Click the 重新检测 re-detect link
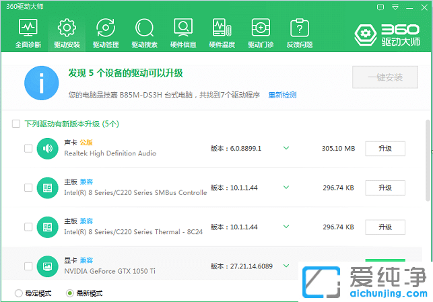 (x=282, y=95)
